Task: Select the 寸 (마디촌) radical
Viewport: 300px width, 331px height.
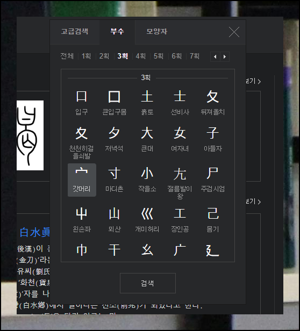Action: point(115,180)
